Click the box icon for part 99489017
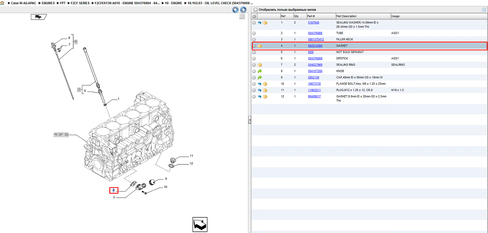 (265, 97)
